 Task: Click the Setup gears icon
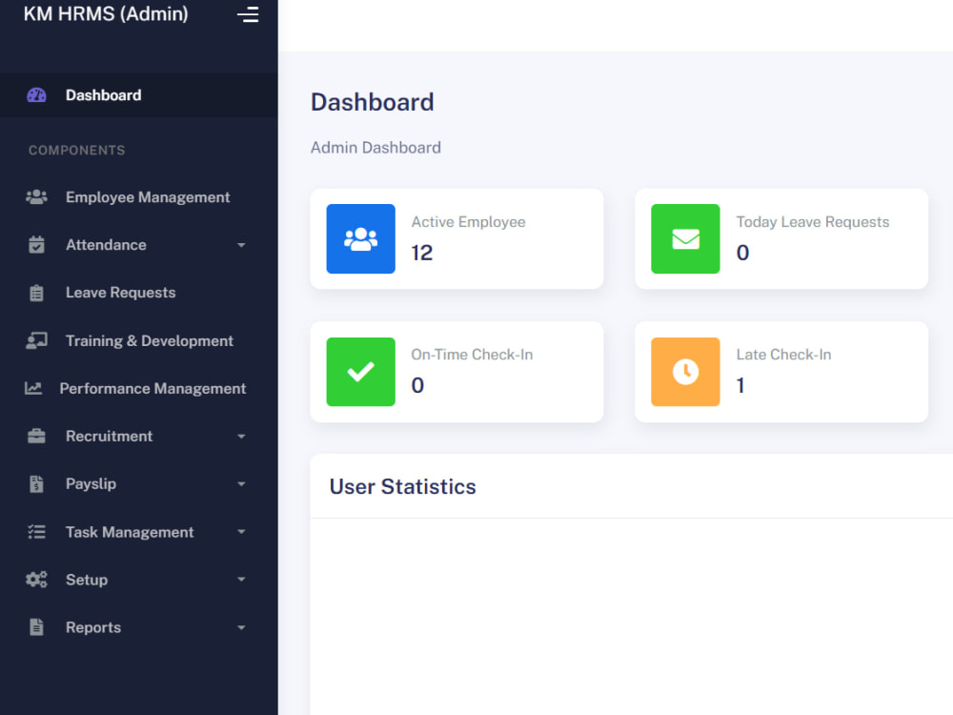point(36,580)
